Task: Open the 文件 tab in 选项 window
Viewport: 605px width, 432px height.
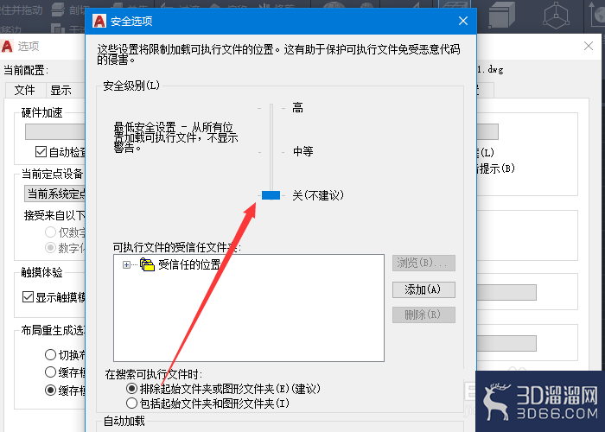Action: [x=25, y=90]
